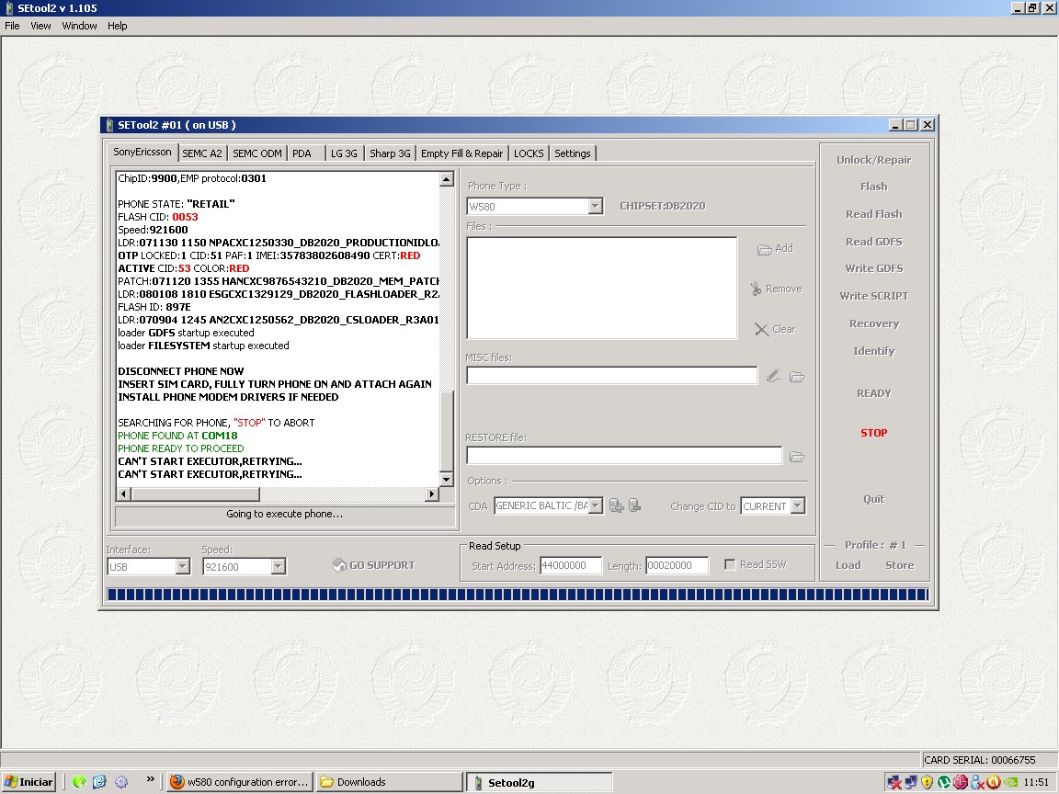The image size is (1059, 794).
Task: Click the Read Flash button
Action: click(x=874, y=214)
